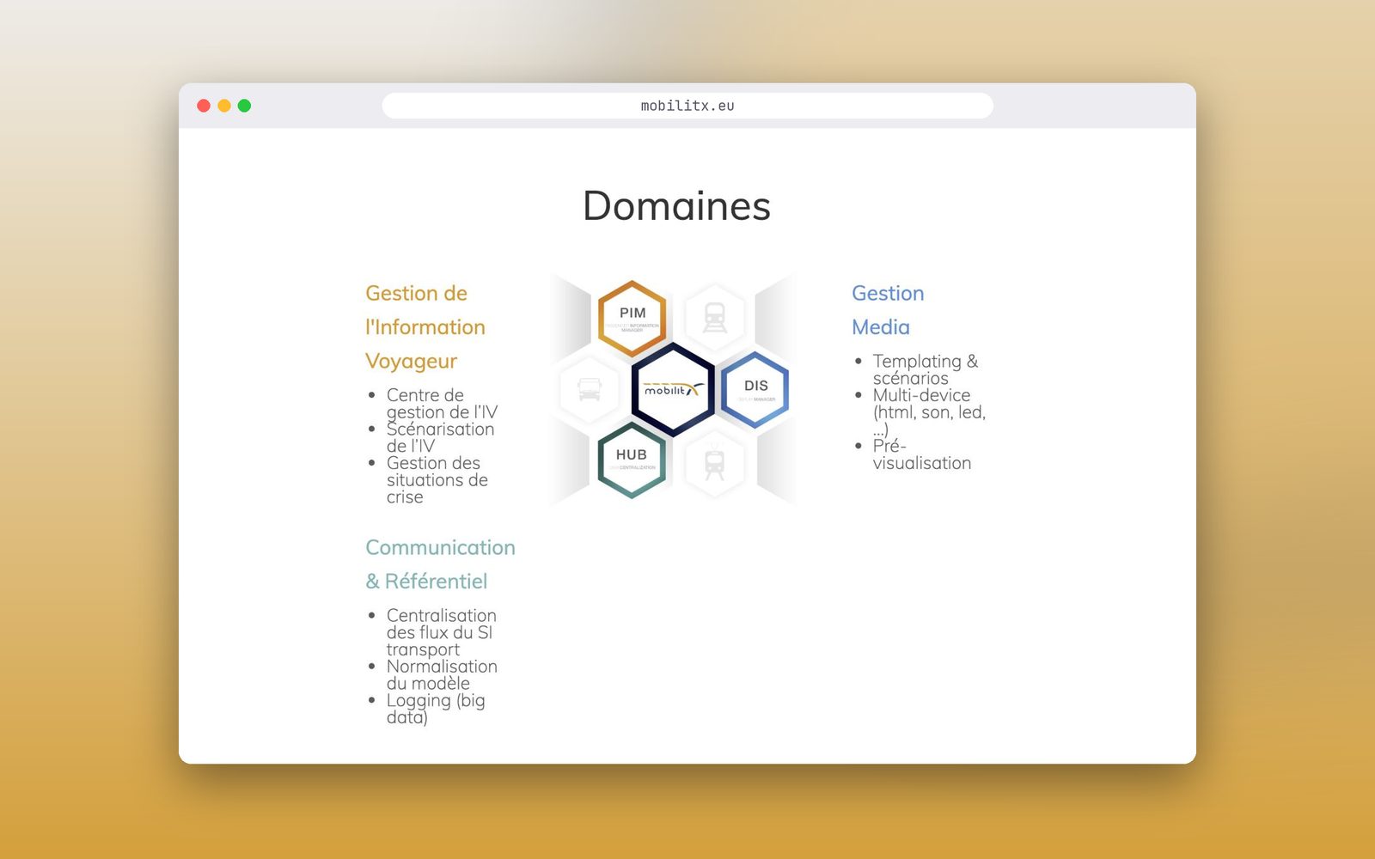Click the 'Normalisation du modèle' bullet
Screen dimensions: 1375x859
point(442,674)
